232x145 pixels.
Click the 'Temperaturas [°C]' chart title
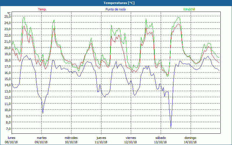pyautogui.click(x=119, y=3)
